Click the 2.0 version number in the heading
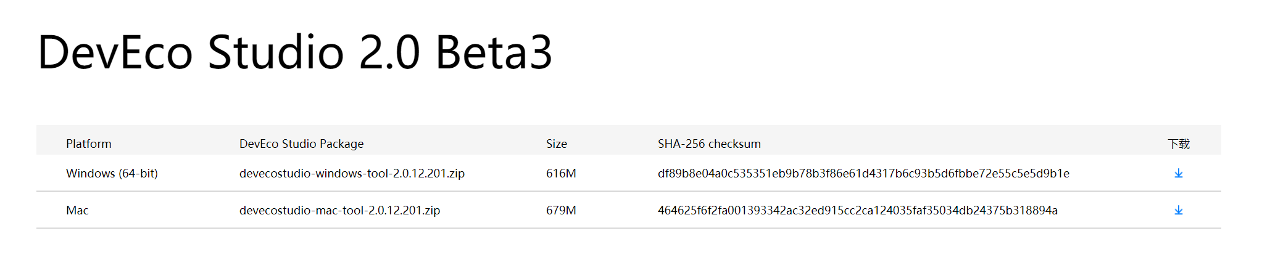Image resolution: width=1262 pixels, height=260 pixels. 389,52
